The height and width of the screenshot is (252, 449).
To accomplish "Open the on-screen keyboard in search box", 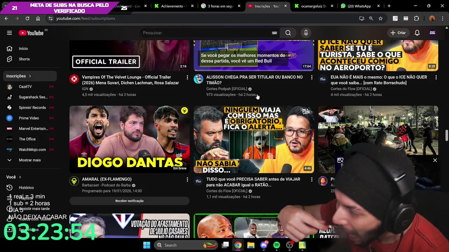I will (x=274, y=33).
